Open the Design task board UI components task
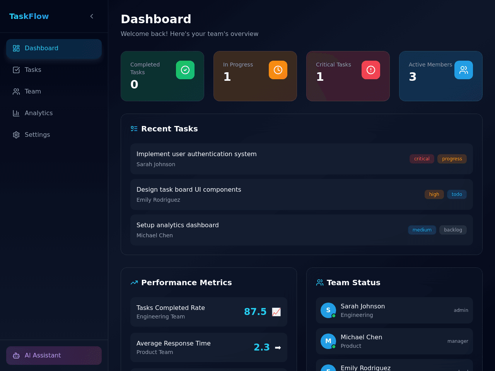The height and width of the screenshot is (371, 495). (302, 194)
